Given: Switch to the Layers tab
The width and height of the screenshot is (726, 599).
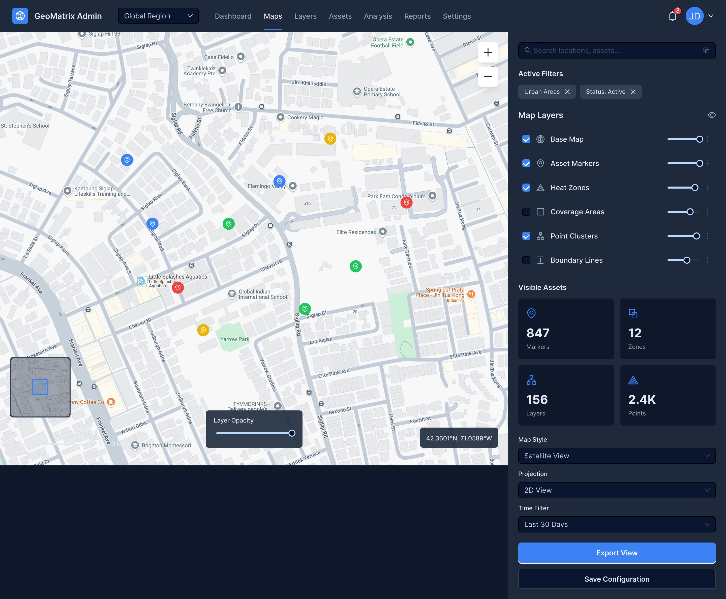Looking at the screenshot, I should (x=305, y=16).
